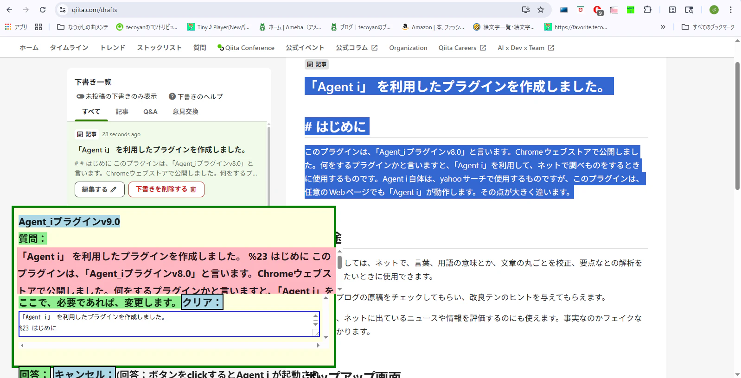Open the AI x Dev x Team link
The image size is (741, 378).
click(526, 48)
